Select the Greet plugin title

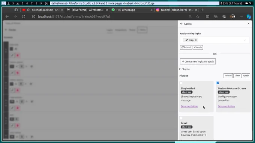pos(184,123)
